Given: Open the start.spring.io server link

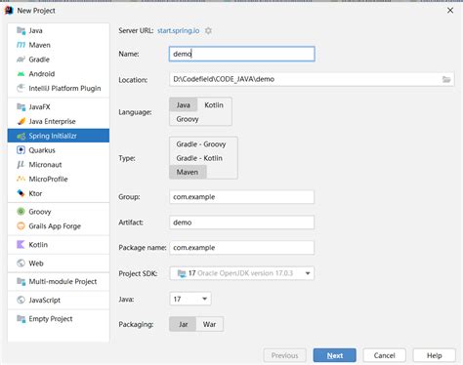Looking at the screenshot, I should pyautogui.click(x=179, y=30).
